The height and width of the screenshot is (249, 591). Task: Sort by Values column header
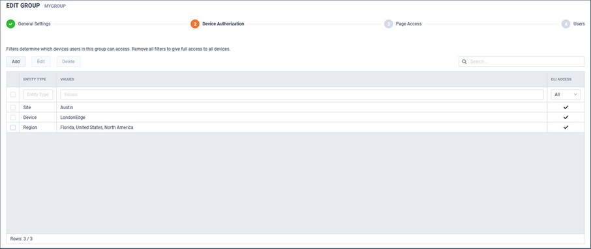[x=301, y=79]
